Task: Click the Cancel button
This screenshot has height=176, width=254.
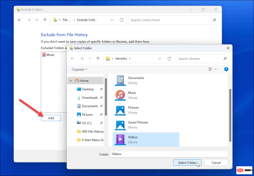Action: 216,163
